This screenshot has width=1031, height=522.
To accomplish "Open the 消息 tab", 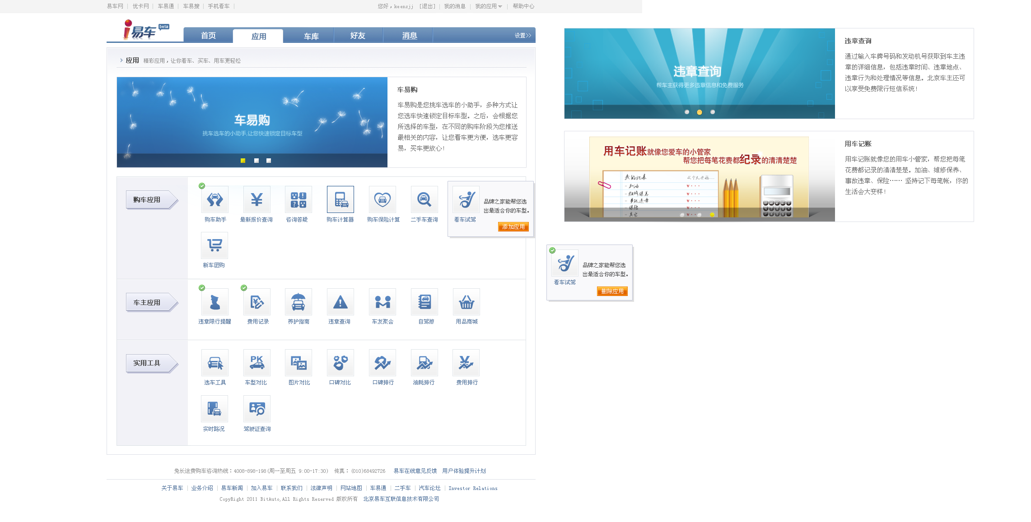I will point(409,36).
